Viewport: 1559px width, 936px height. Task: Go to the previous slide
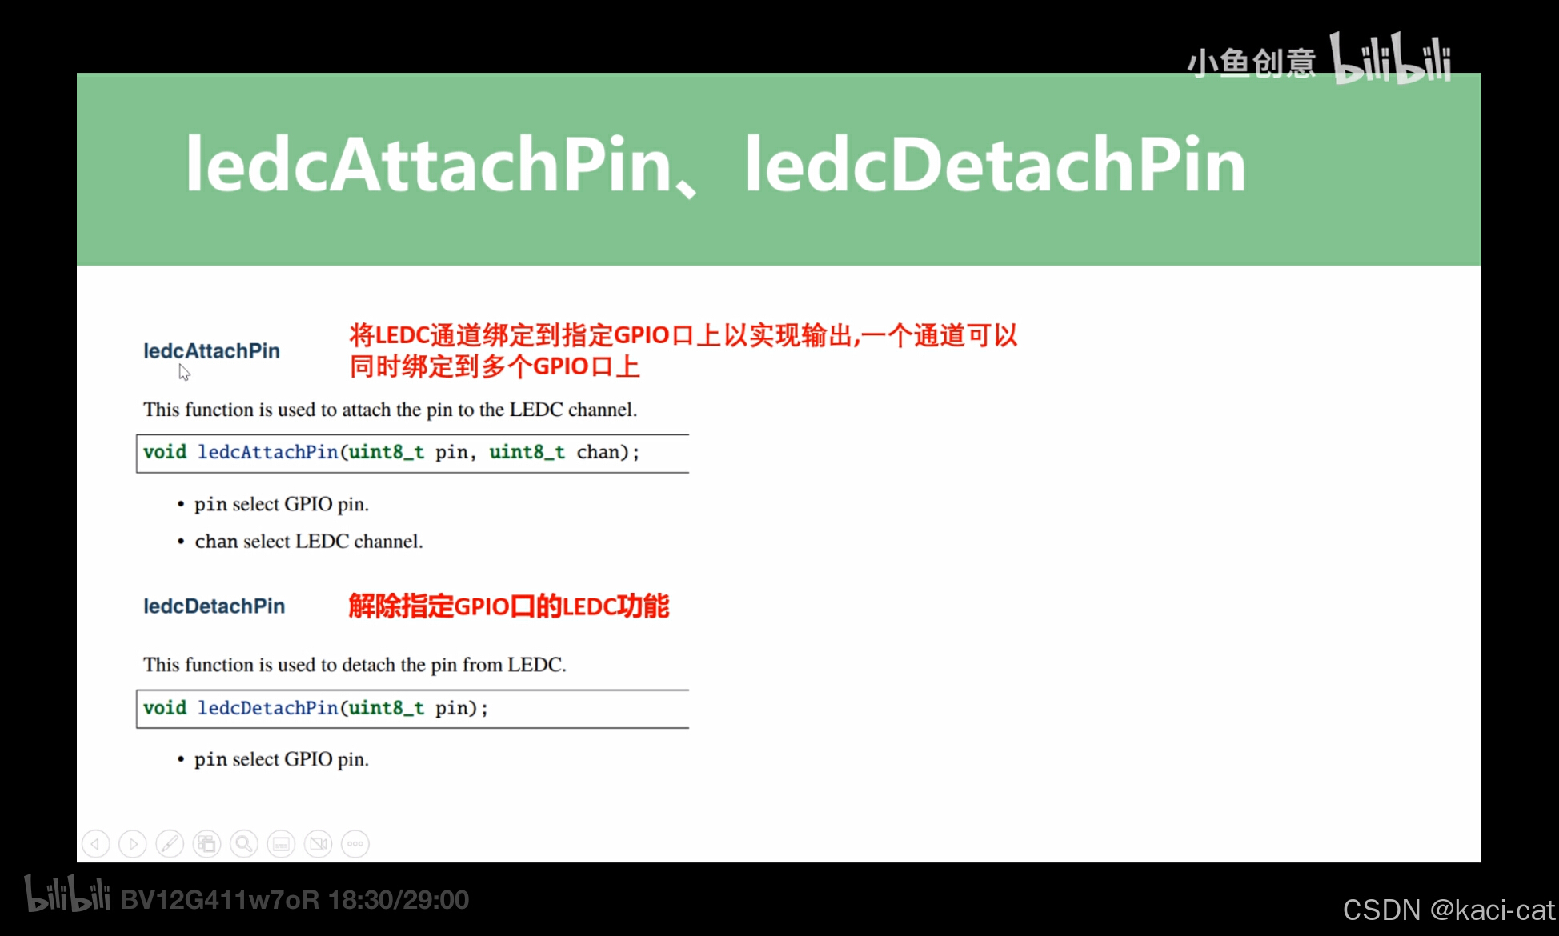pyautogui.click(x=95, y=843)
